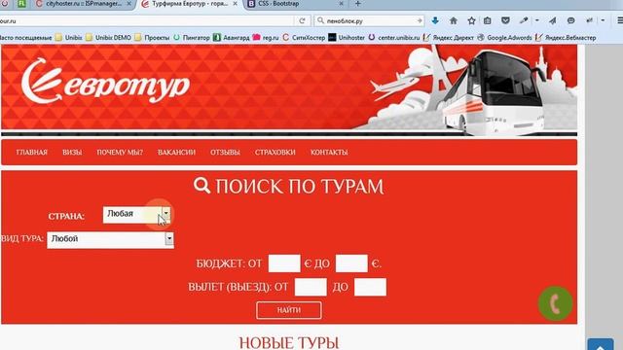Open the eyedropper tool dropdown arrow
The width and height of the screenshot is (623, 350).
536,20
